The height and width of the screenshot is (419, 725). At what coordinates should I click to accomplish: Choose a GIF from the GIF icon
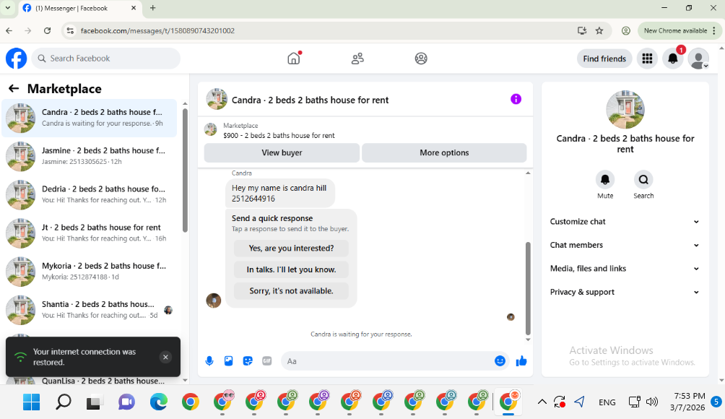(x=266, y=360)
